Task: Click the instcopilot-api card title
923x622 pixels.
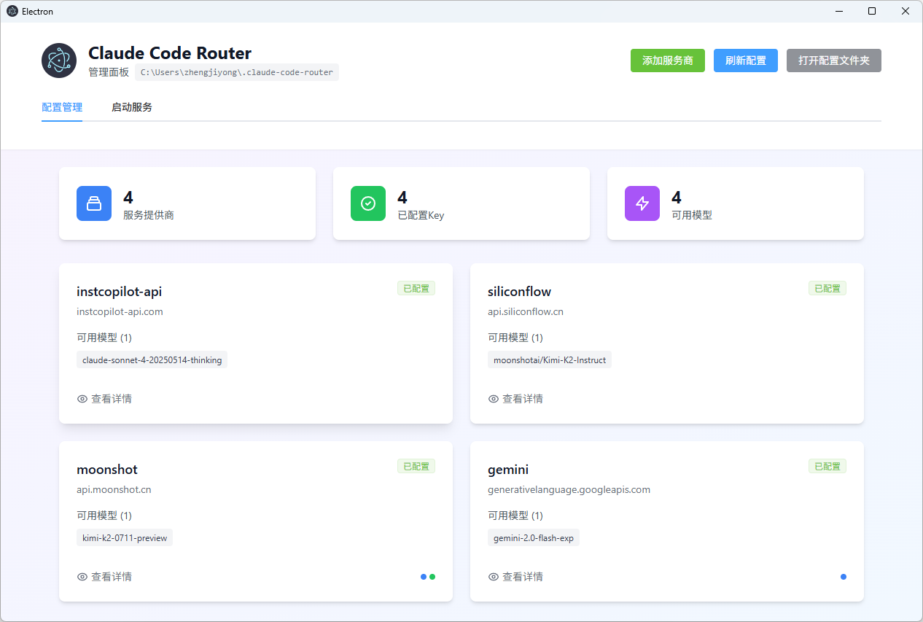Action: click(120, 292)
